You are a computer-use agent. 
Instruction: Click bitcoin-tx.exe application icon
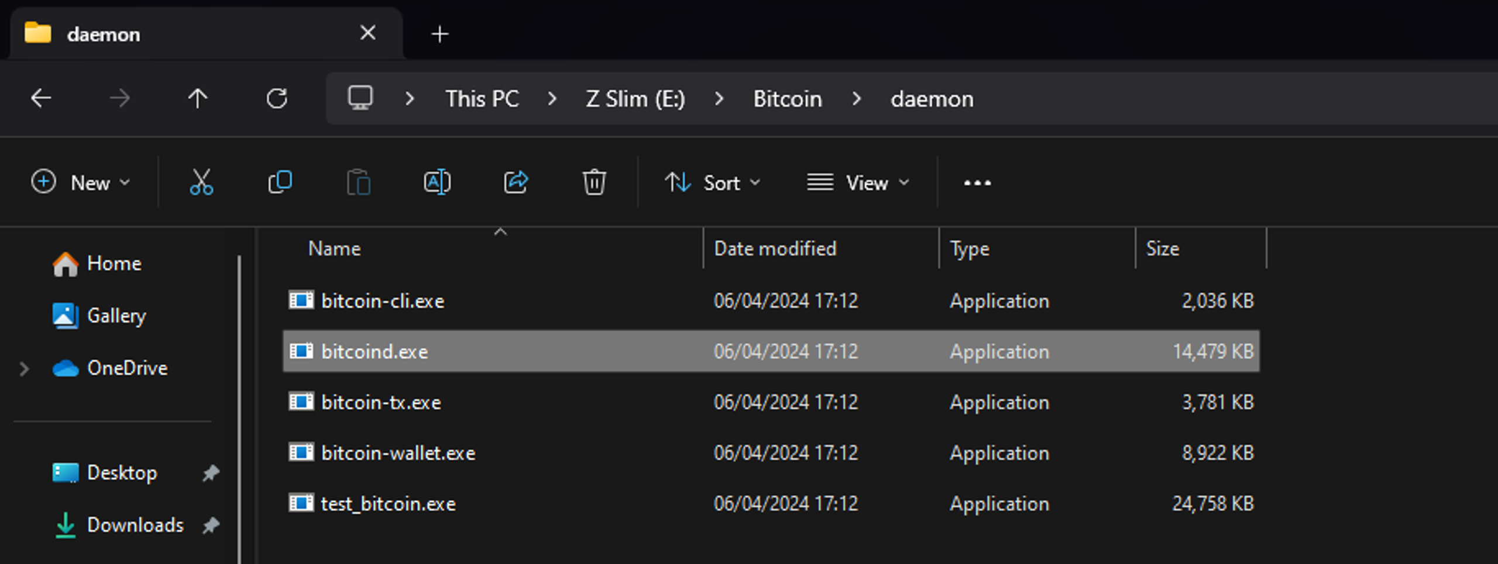[x=301, y=402]
